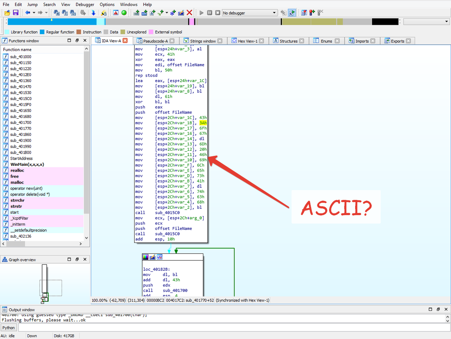Click the debugger Stop button
The width and height of the screenshot is (451, 339).
coord(218,13)
